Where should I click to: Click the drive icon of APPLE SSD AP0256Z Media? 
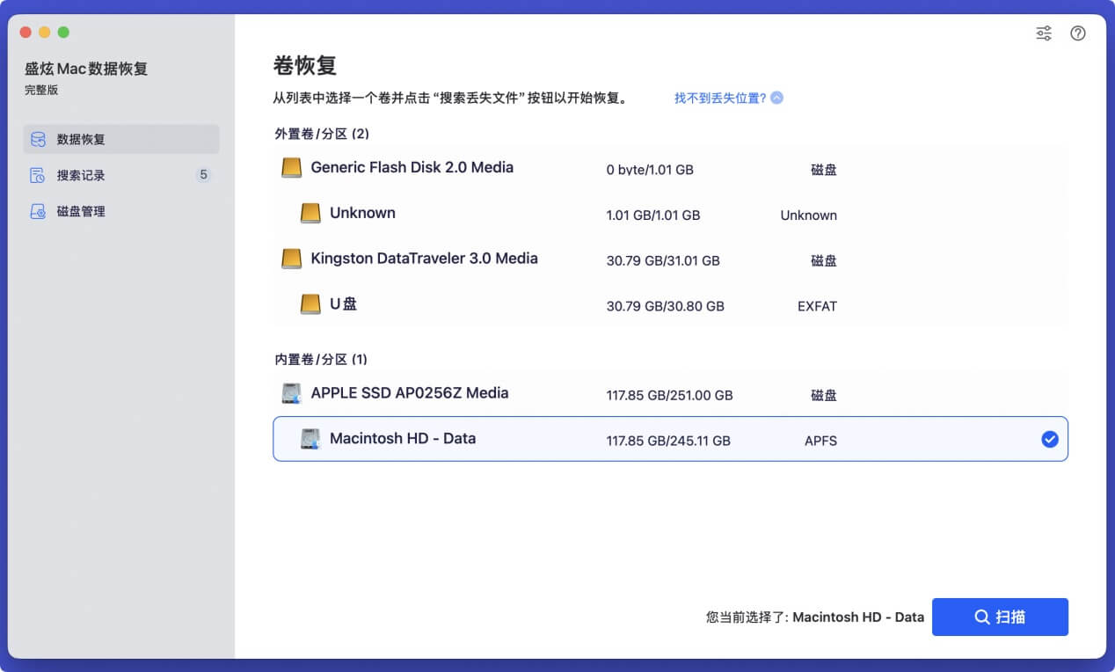[291, 392]
